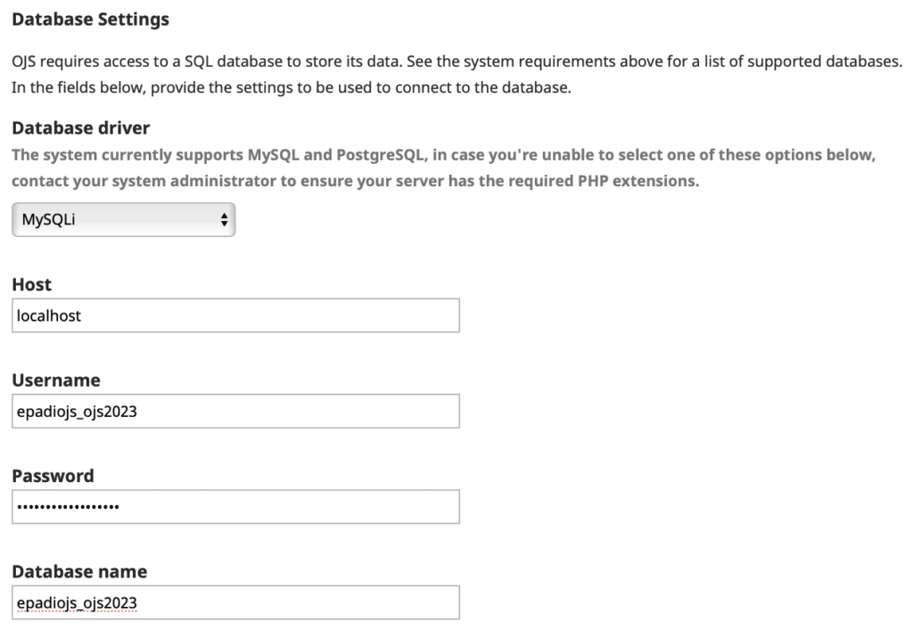Click the Host field label

29,284
